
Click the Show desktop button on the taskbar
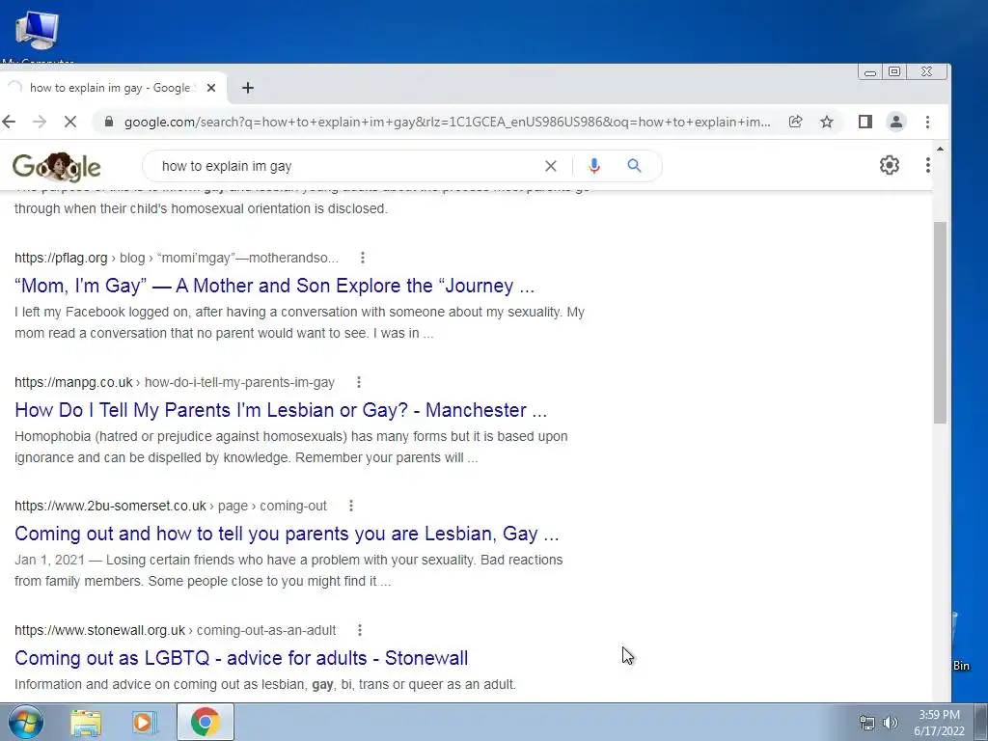coord(980,722)
